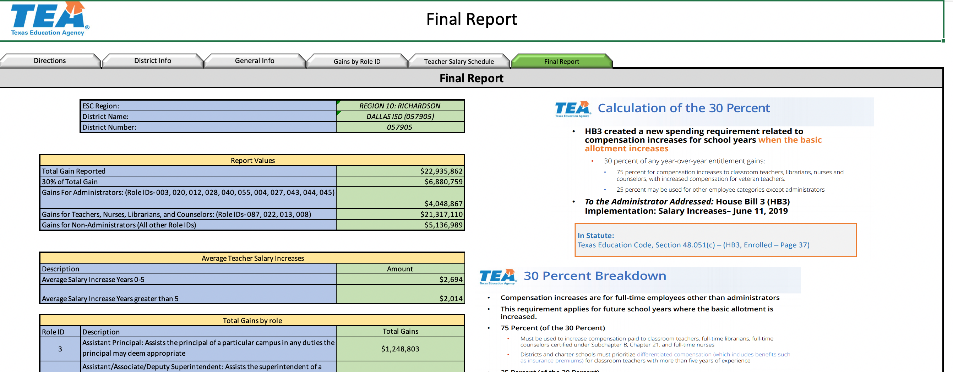Select District Name cell DALLAS ISD (057905)
The image size is (953, 372).
pos(400,117)
